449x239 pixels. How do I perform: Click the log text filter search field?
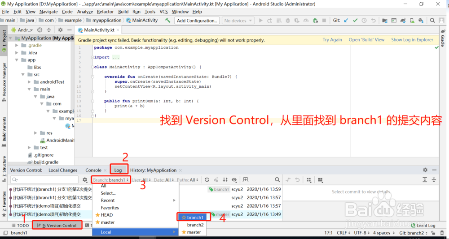44,179
